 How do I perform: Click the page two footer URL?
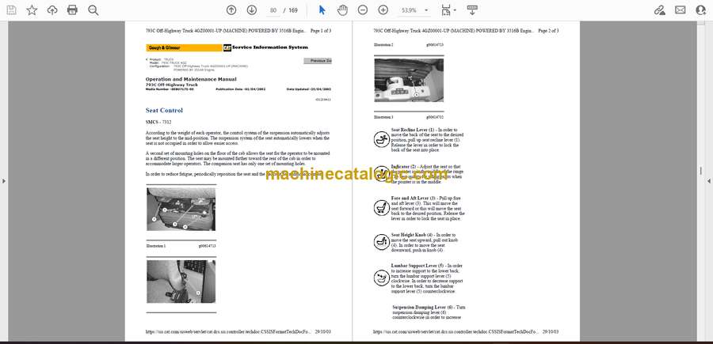click(456, 332)
